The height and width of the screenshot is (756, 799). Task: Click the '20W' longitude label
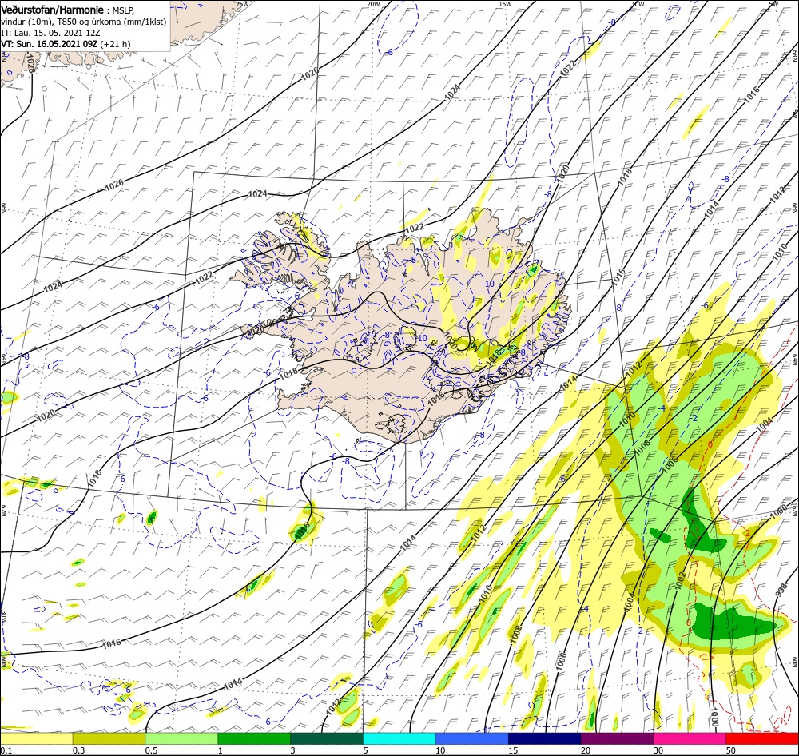click(373, 4)
